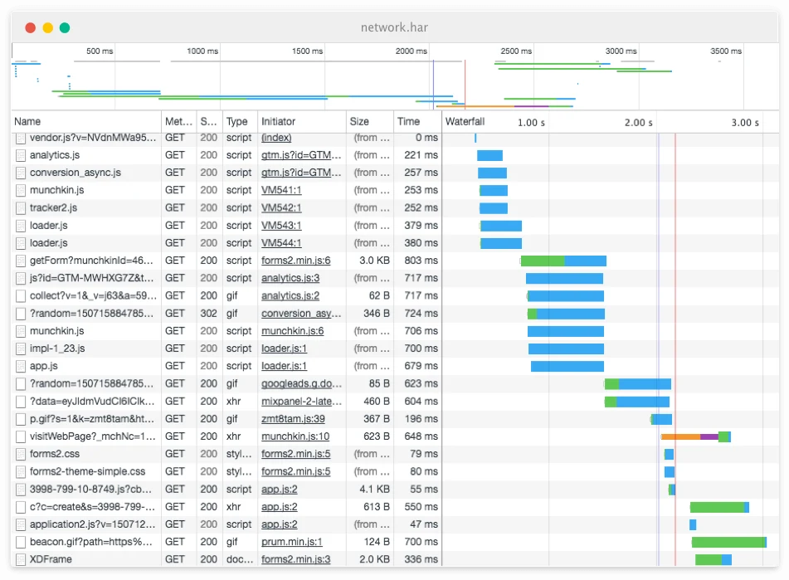Open the analytics.js:2 initiator link
789x580 pixels.
coord(290,295)
